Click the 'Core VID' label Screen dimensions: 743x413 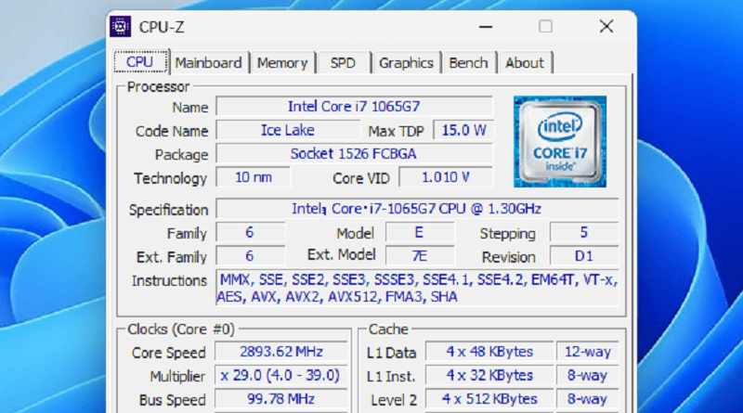pos(361,178)
